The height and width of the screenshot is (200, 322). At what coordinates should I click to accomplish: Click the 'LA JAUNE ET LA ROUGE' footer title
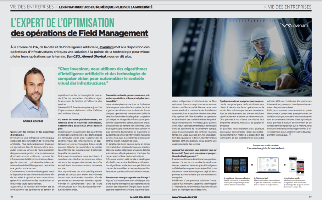coord(140,197)
